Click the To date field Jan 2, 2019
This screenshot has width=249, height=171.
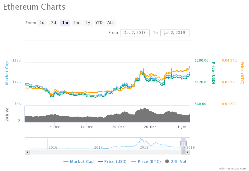point(175,33)
